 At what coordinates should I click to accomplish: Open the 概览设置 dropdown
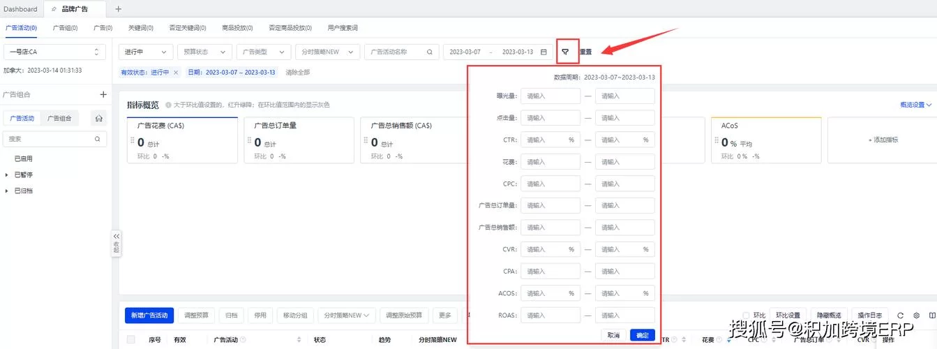[916, 105]
